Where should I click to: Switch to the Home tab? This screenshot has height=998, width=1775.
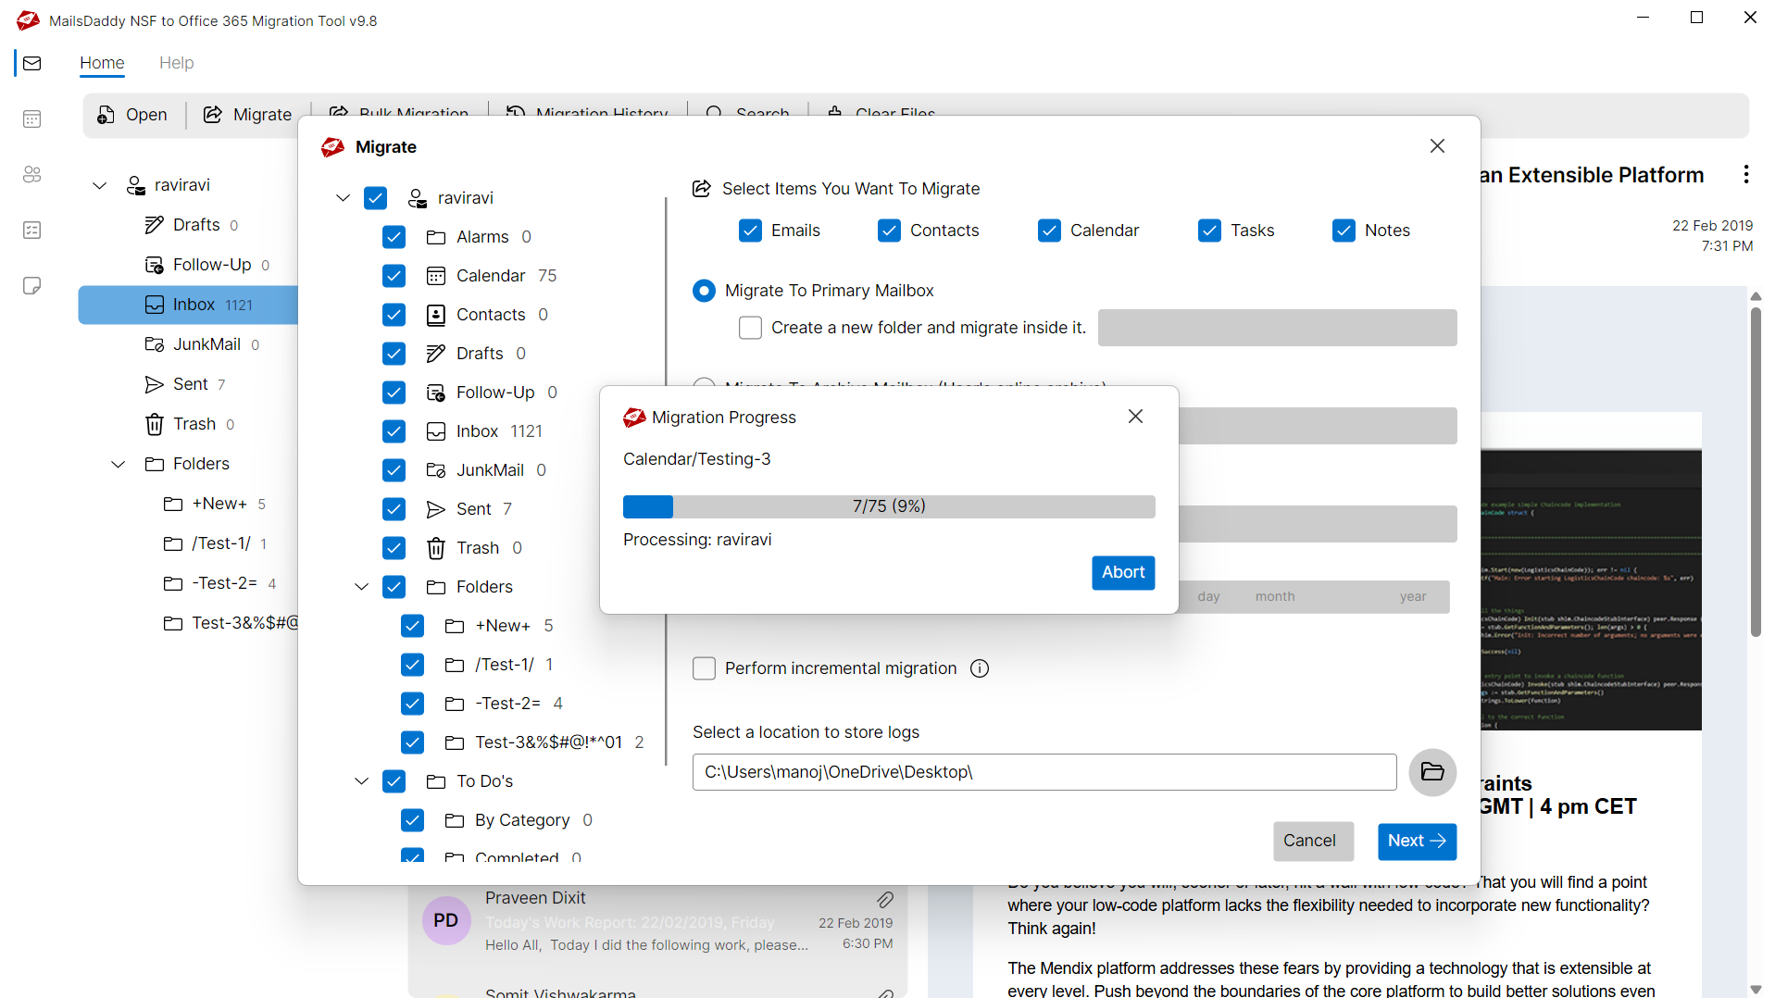pos(102,63)
